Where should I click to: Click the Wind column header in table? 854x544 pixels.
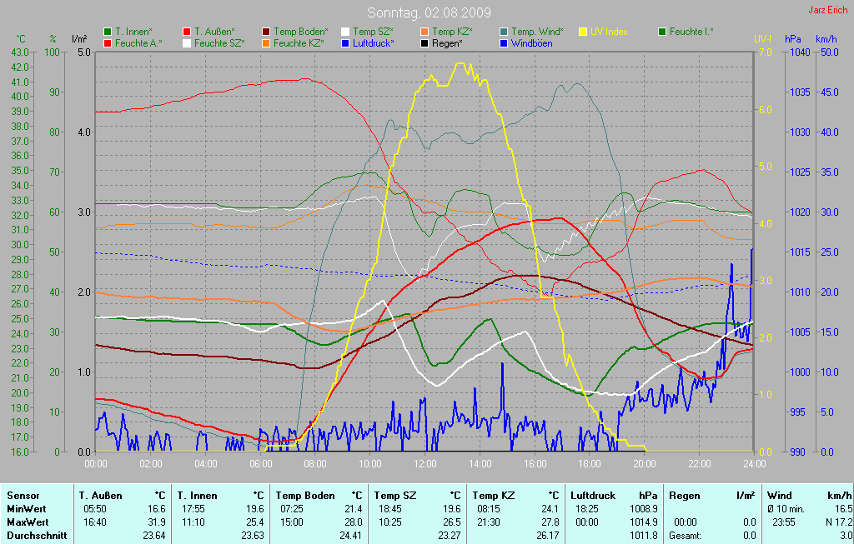coord(780,496)
